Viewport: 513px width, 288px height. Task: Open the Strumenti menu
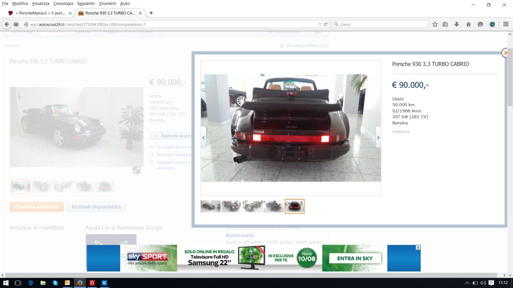(107, 3)
